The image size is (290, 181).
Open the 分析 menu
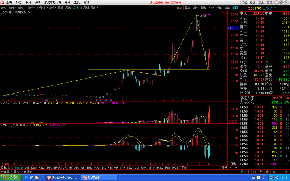tap(38, 2)
